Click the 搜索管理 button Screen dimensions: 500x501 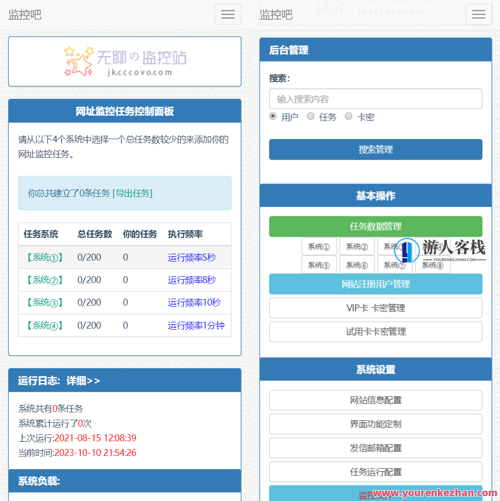375,149
